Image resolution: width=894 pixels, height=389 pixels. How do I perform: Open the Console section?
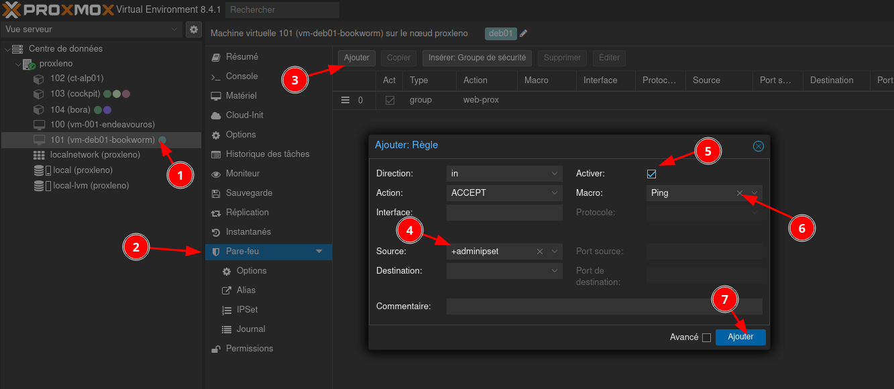tap(241, 76)
